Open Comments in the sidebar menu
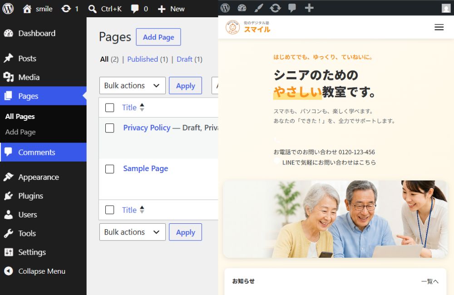Viewport: 454px width, 295px height. tap(43, 152)
